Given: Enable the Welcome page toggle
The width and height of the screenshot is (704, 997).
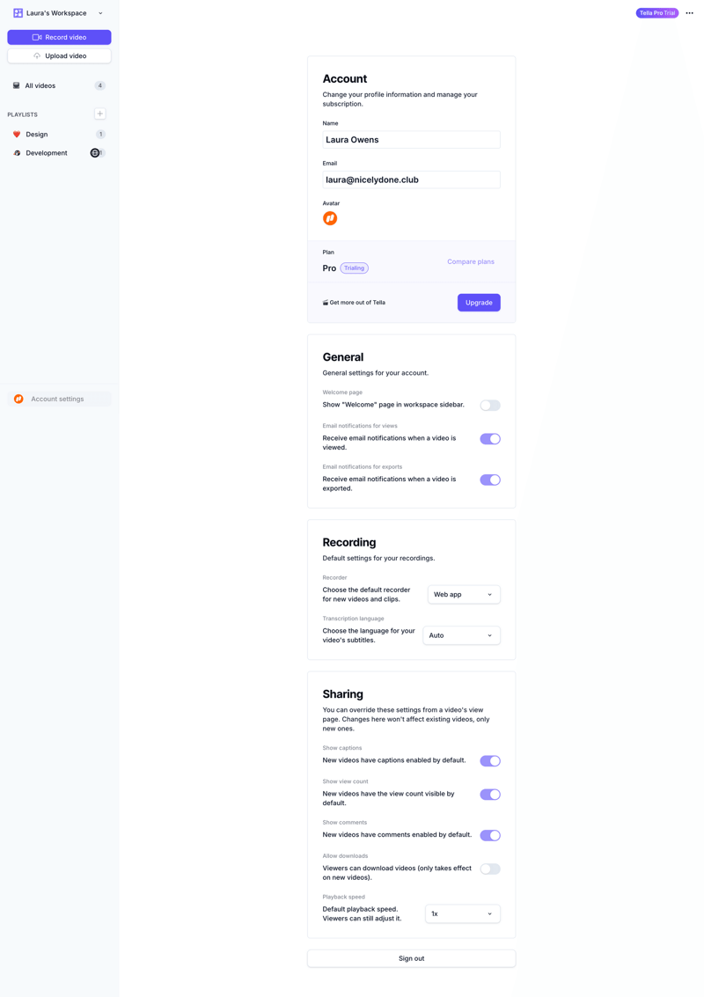Looking at the screenshot, I should pyautogui.click(x=489, y=405).
